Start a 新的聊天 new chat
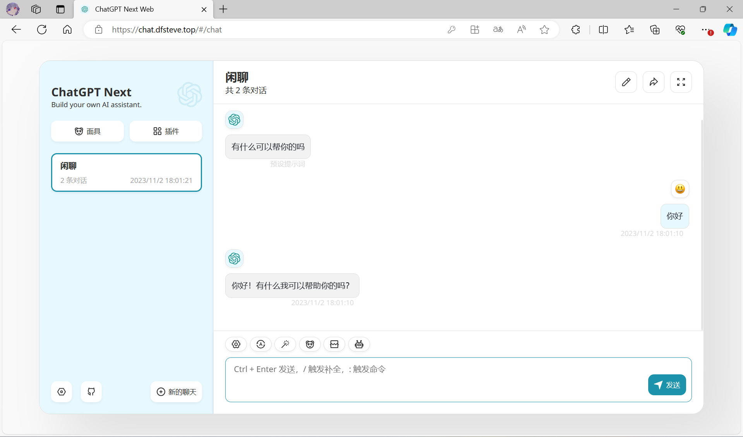The height and width of the screenshot is (437, 743). point(176,392)
